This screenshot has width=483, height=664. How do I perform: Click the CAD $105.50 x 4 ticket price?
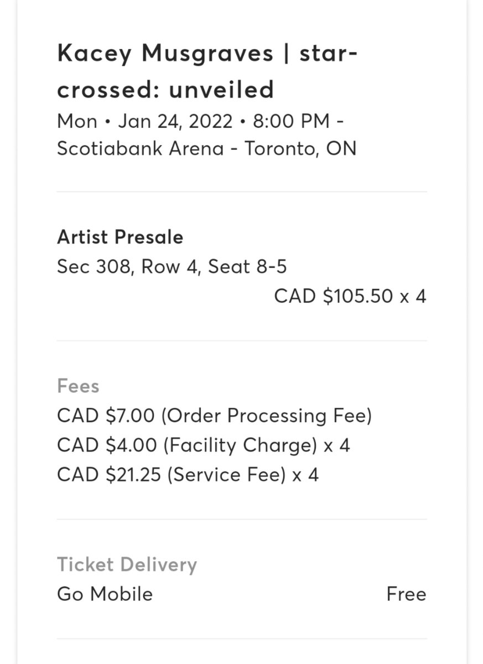click(350, 296)
